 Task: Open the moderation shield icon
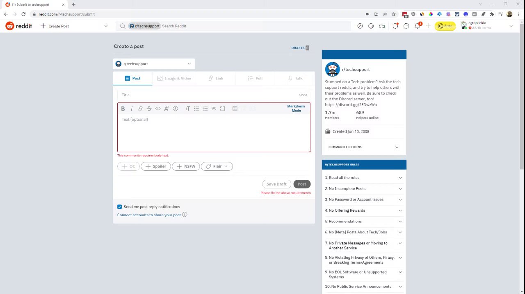pos(395,26)
